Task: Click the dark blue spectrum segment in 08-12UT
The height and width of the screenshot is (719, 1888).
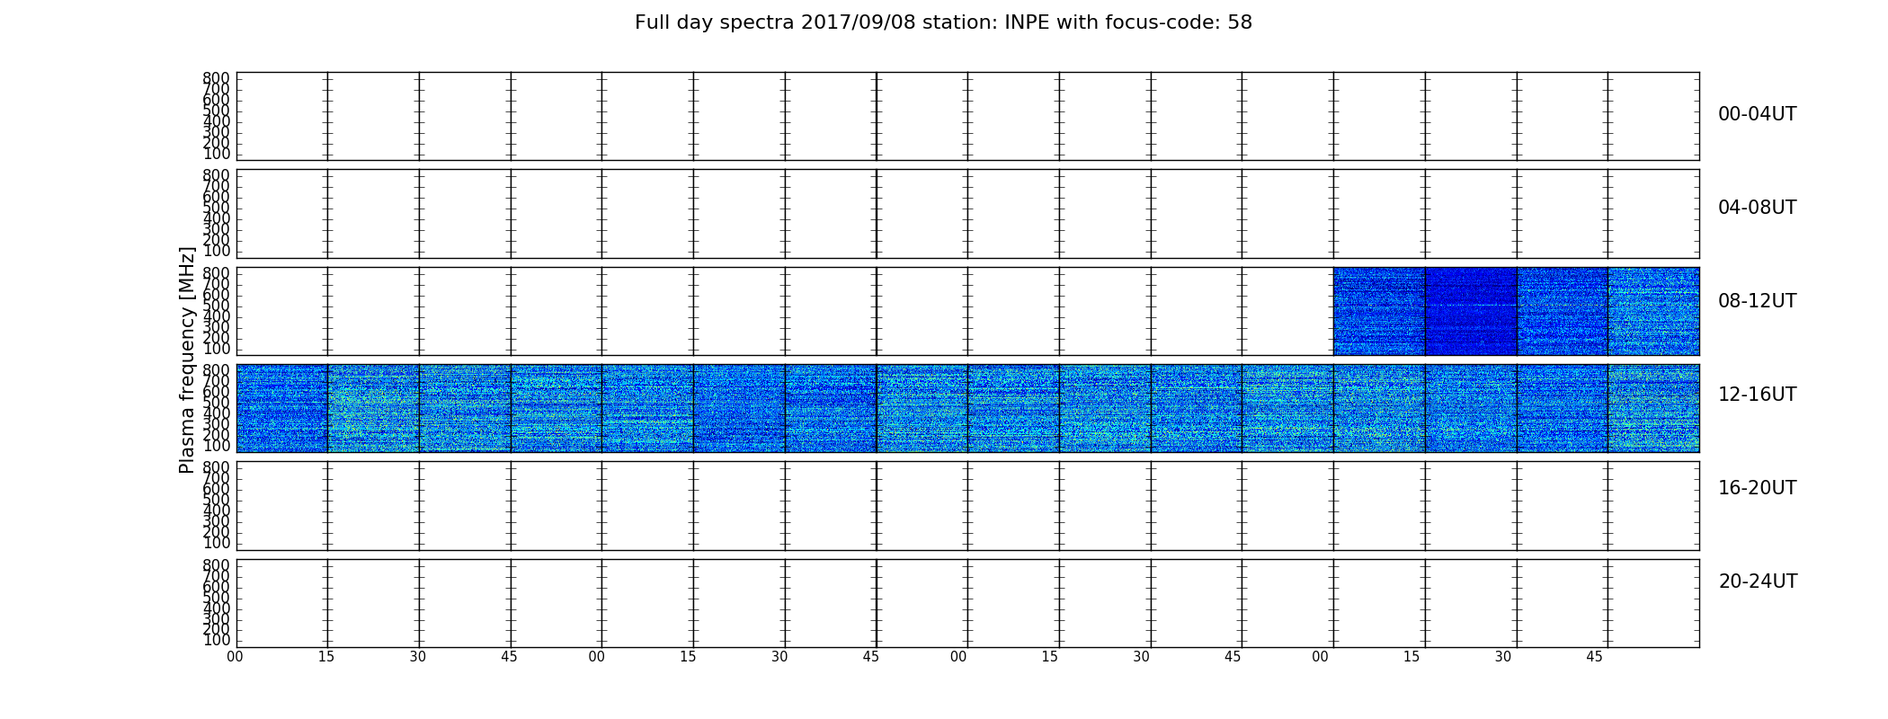Action: (1471, 311)
